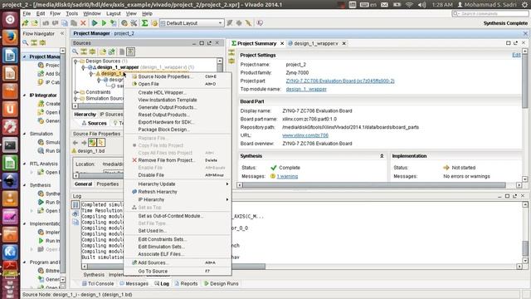
Task: Switch to the Tcl Console tab
Action: (98, 283)
